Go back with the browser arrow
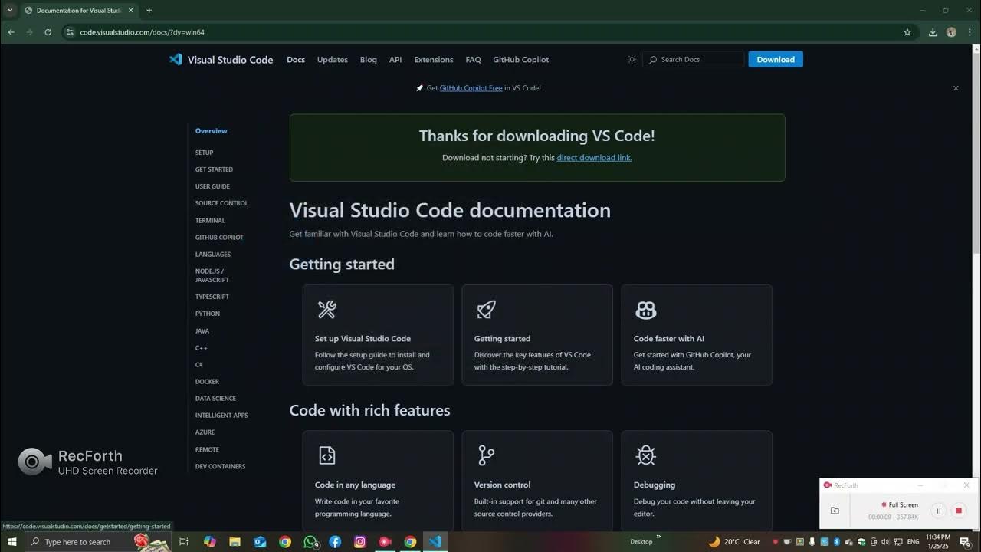Viewport: 981px width, 552px height. [x=11, y=32]
